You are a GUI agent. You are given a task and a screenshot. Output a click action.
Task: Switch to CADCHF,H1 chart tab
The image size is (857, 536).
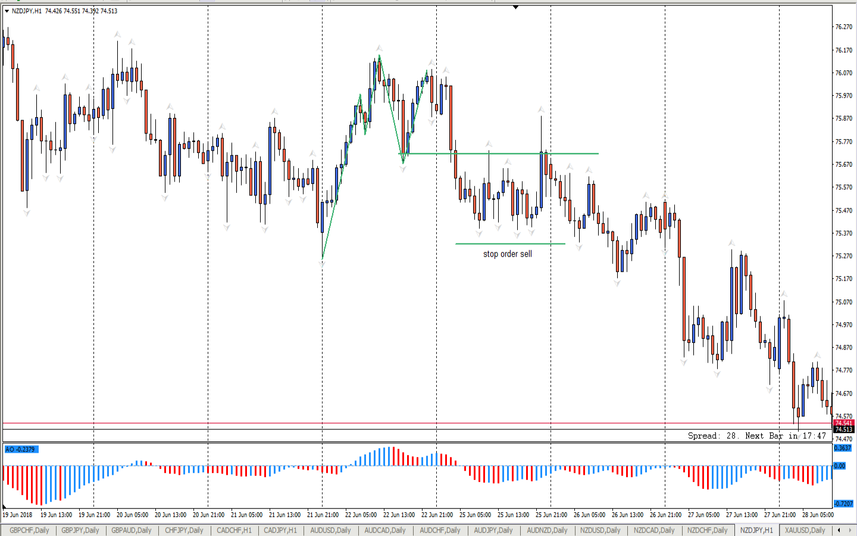[234, 530]
